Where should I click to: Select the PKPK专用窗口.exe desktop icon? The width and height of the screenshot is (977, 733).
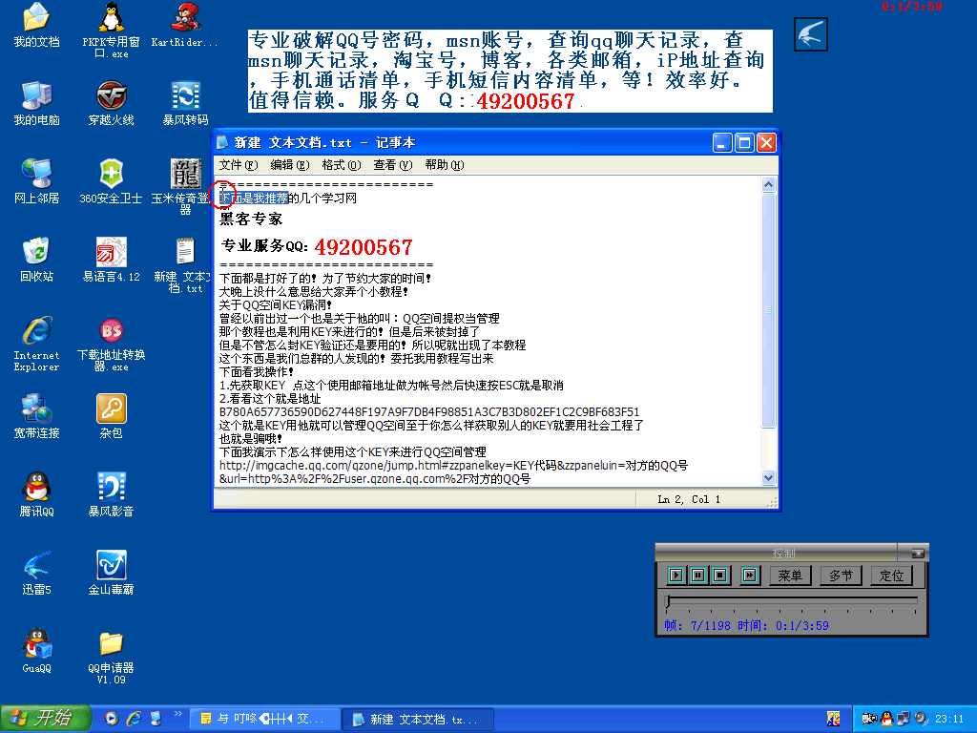tap(111, 30)
